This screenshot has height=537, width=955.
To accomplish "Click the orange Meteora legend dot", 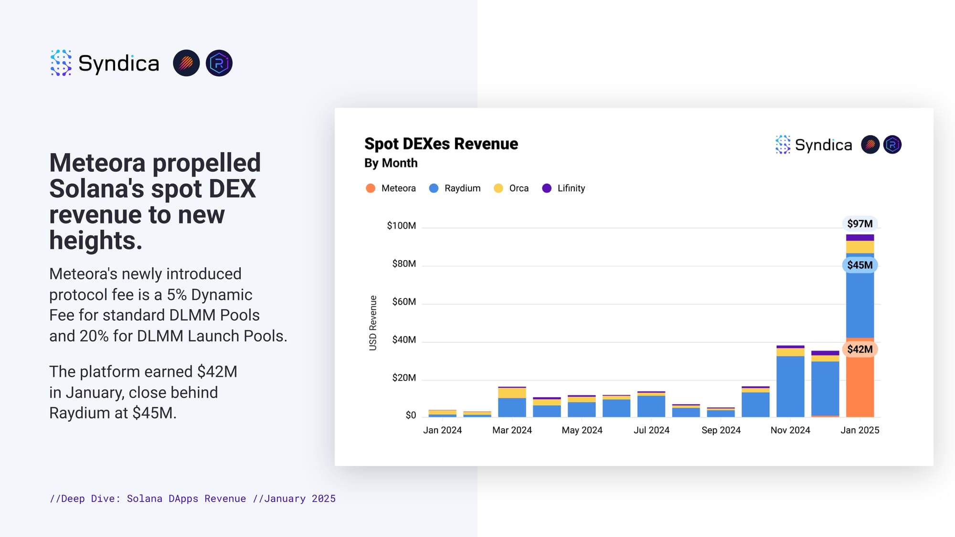I will 371,188.
